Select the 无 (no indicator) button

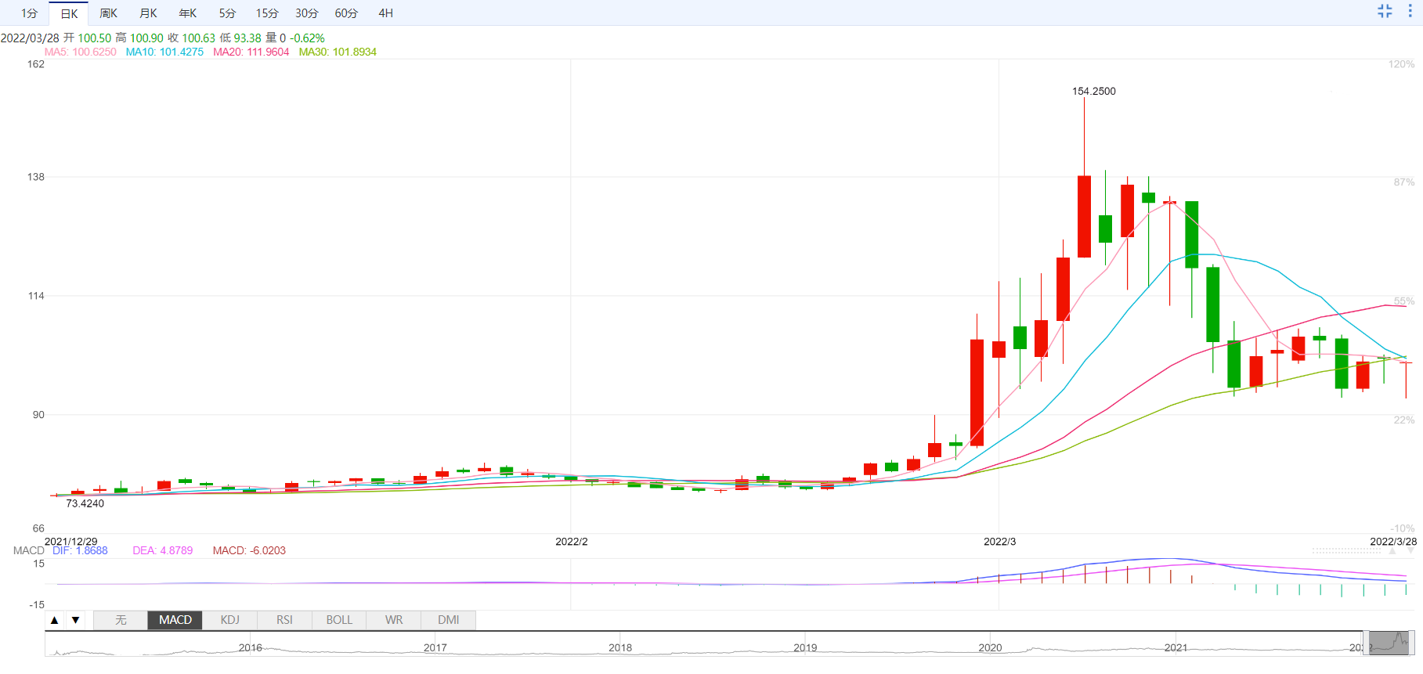click(121, 620)
